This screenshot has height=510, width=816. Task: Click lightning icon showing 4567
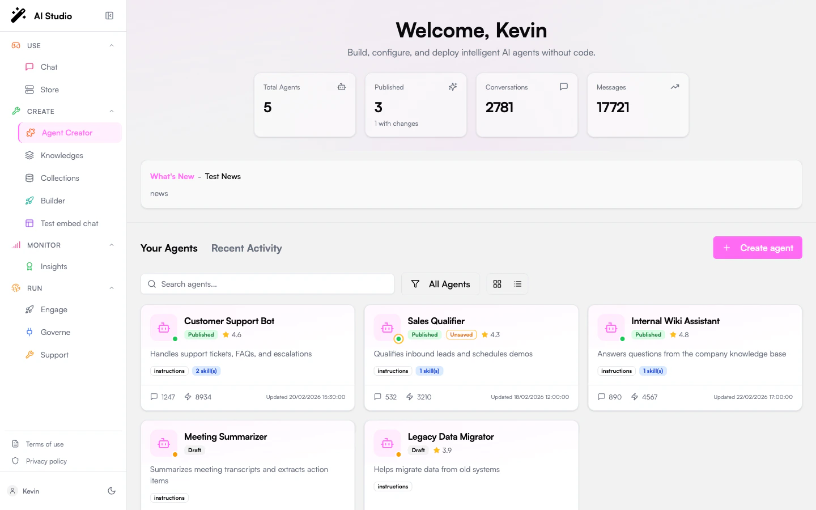(x=635, y=397)
